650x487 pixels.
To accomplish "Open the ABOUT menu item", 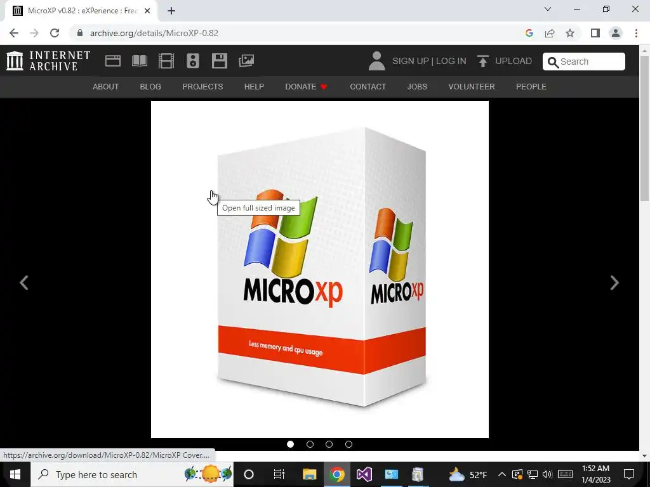I will [106, 86].
